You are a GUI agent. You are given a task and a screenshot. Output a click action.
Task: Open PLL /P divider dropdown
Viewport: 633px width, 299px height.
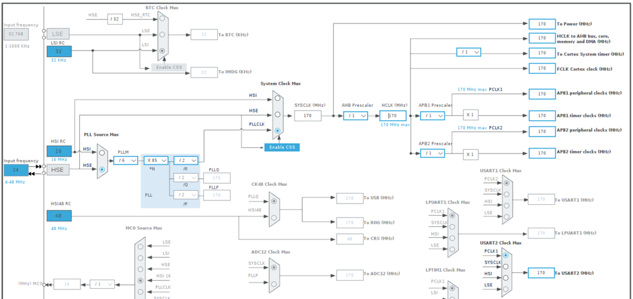[186, 195]
